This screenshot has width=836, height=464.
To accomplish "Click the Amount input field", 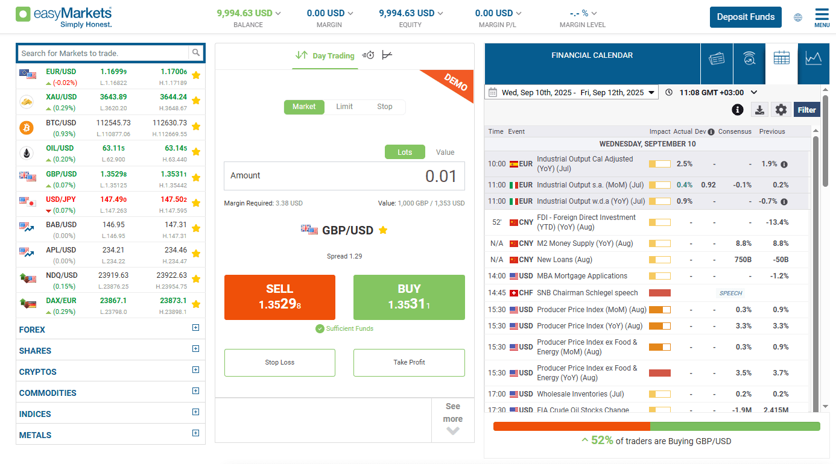I will tap(344, 176).
